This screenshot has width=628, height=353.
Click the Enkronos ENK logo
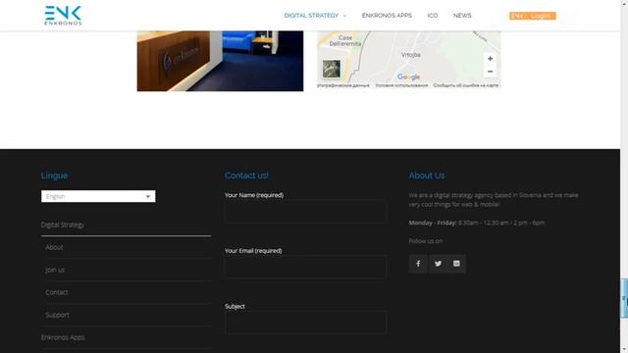point(63,16)
